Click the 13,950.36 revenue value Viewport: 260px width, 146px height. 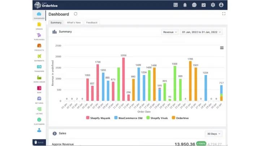pos(185,144)
